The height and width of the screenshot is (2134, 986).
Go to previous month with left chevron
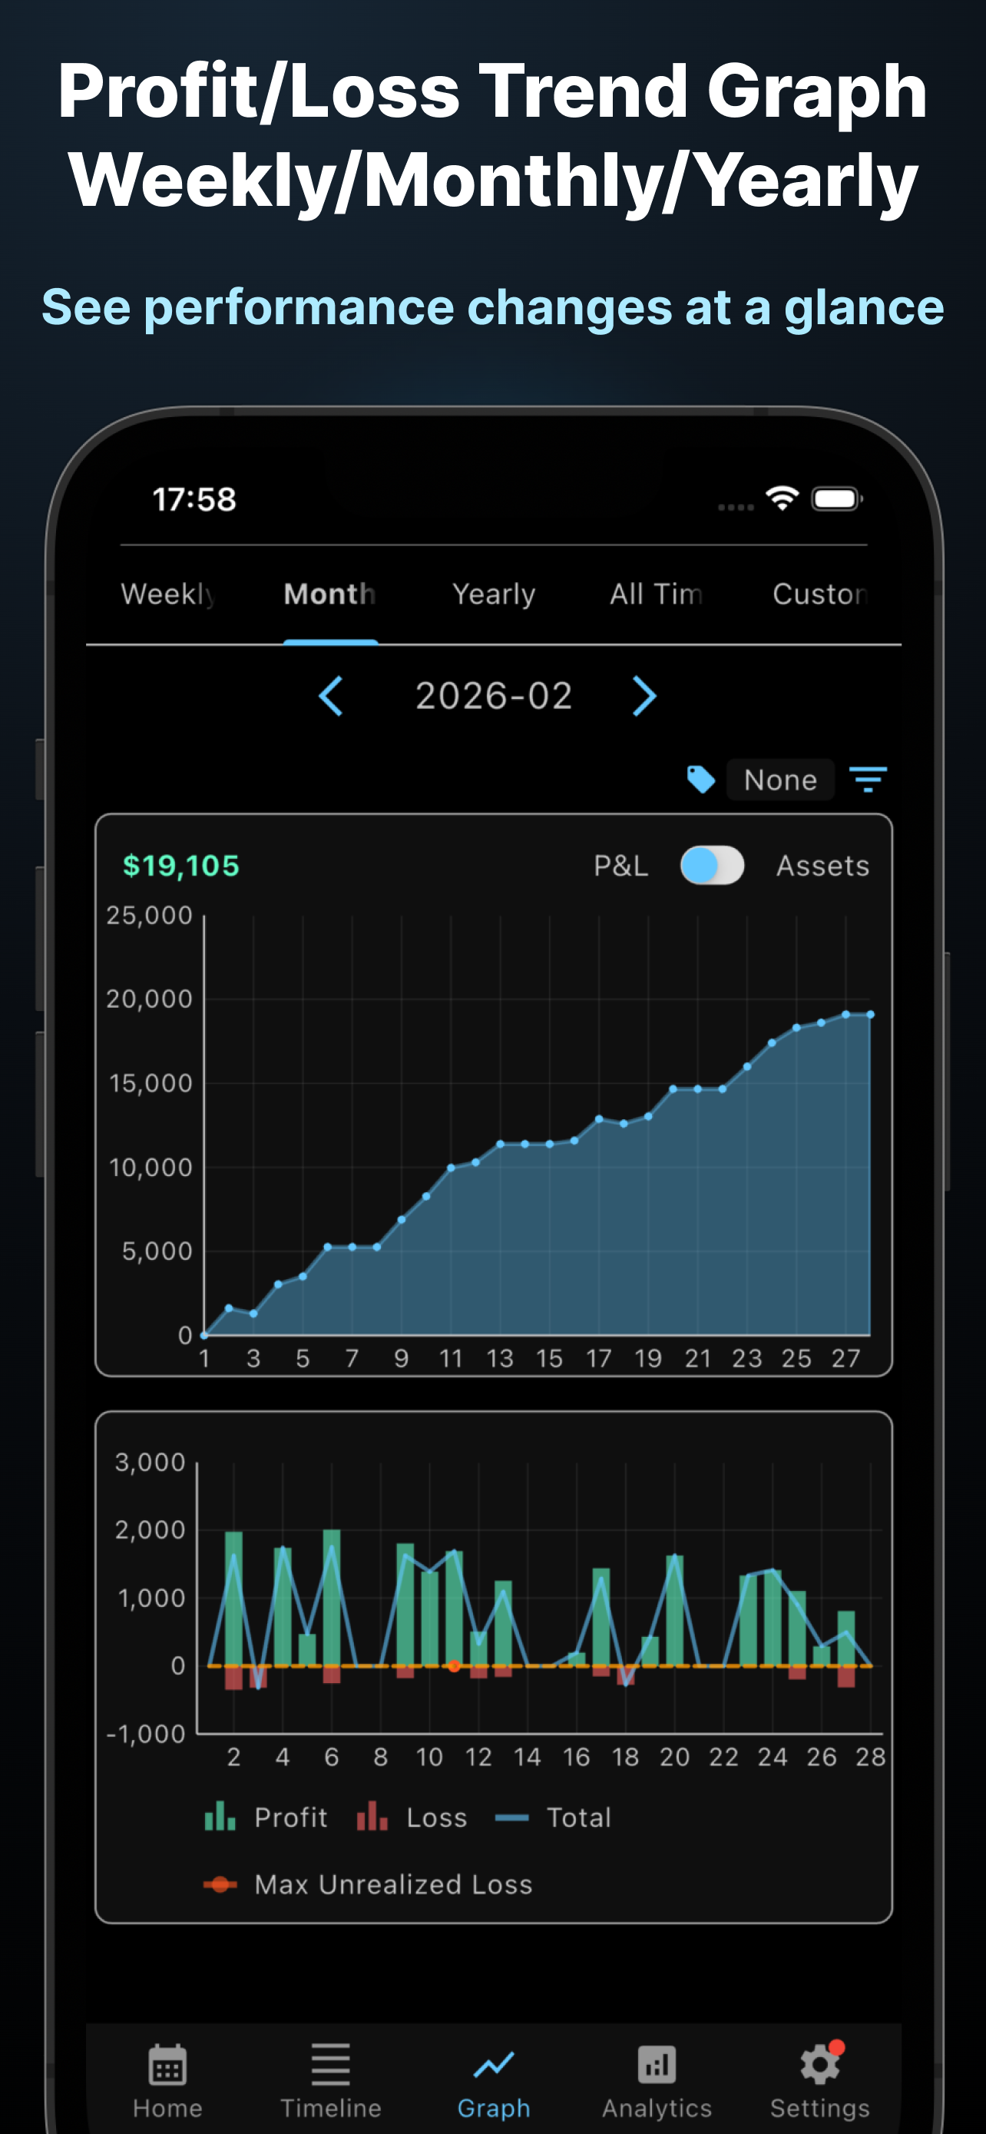click(x=331, y=696)
